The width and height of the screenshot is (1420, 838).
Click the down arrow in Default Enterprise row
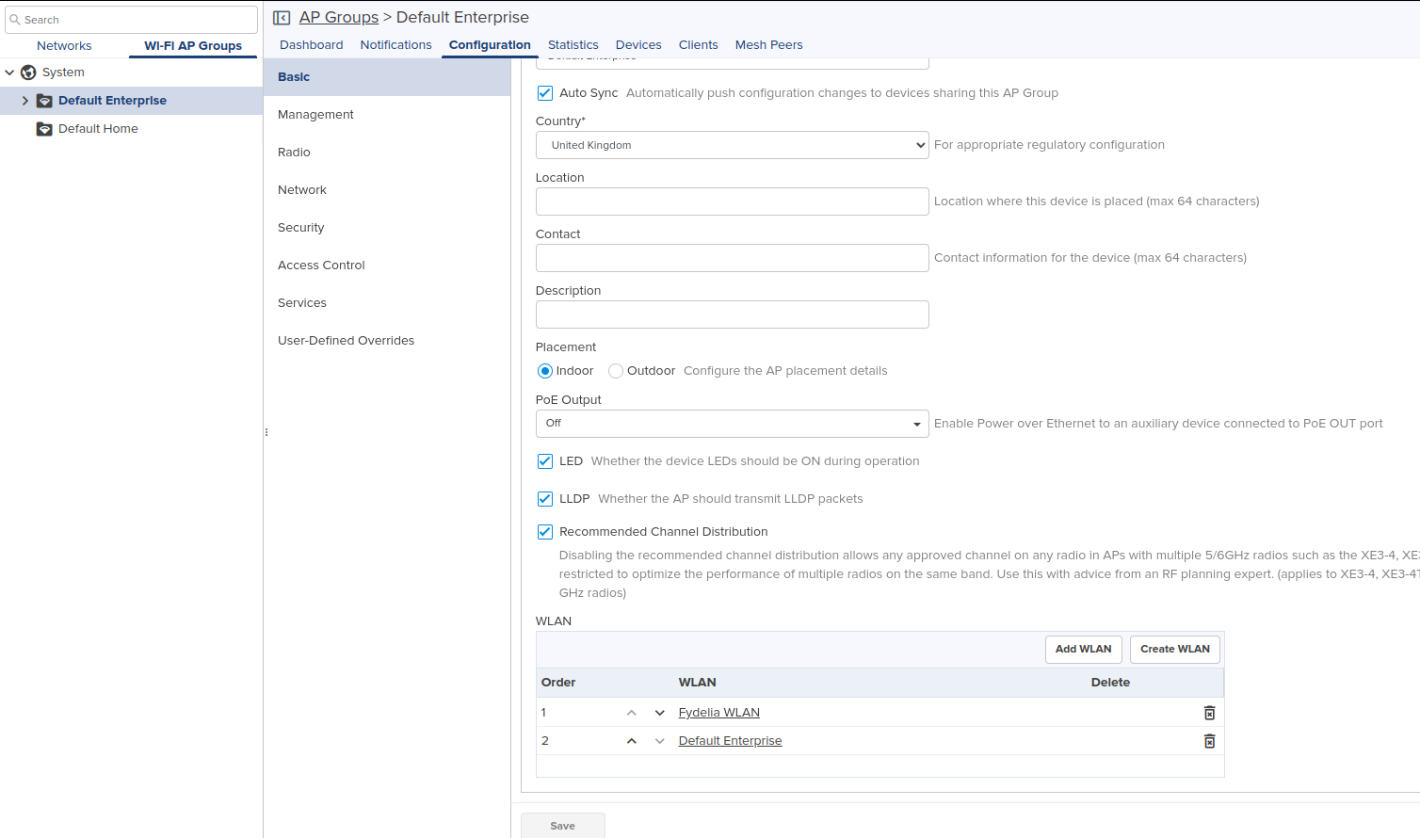tap(659, 741)
